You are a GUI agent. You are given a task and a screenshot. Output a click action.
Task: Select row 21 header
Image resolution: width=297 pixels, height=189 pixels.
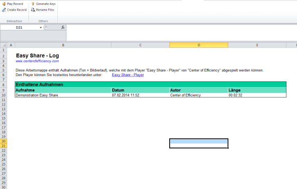tap(3, 146)
